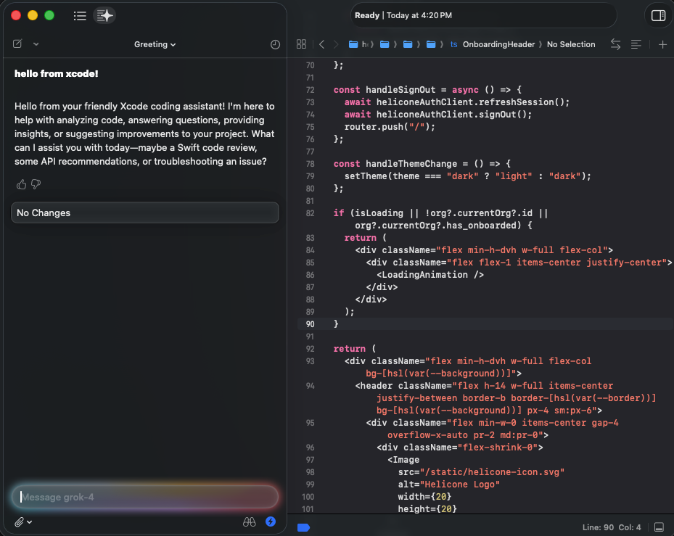Open the minimap list icon near the plus

pos(636,44)
